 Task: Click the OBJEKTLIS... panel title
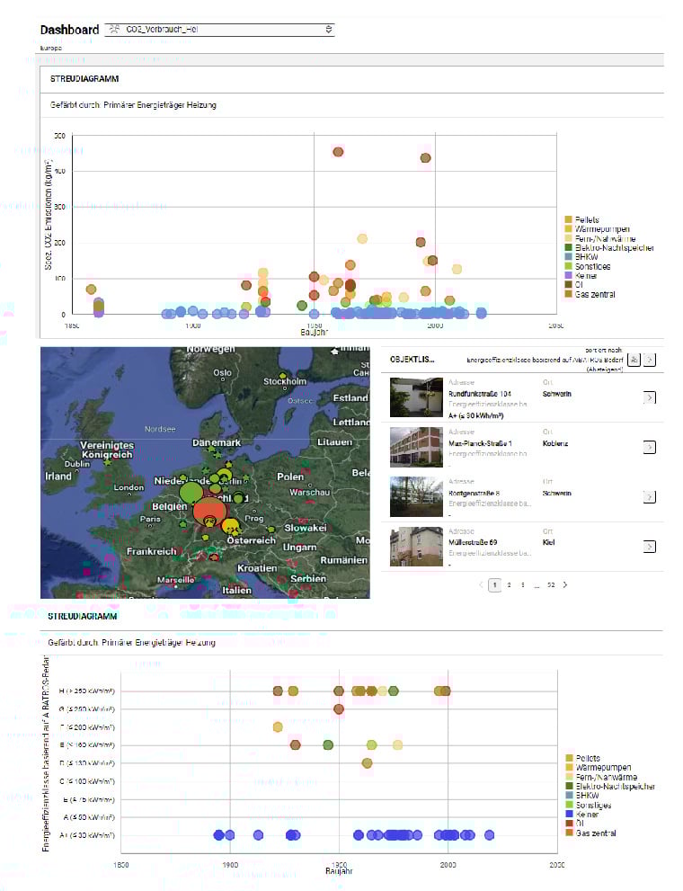(x=412, y=359)
